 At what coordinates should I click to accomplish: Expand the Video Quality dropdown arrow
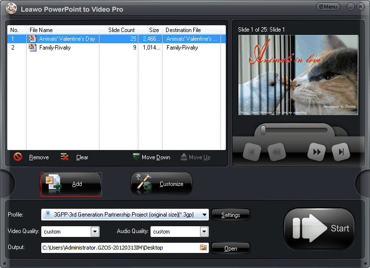[95, 232]
